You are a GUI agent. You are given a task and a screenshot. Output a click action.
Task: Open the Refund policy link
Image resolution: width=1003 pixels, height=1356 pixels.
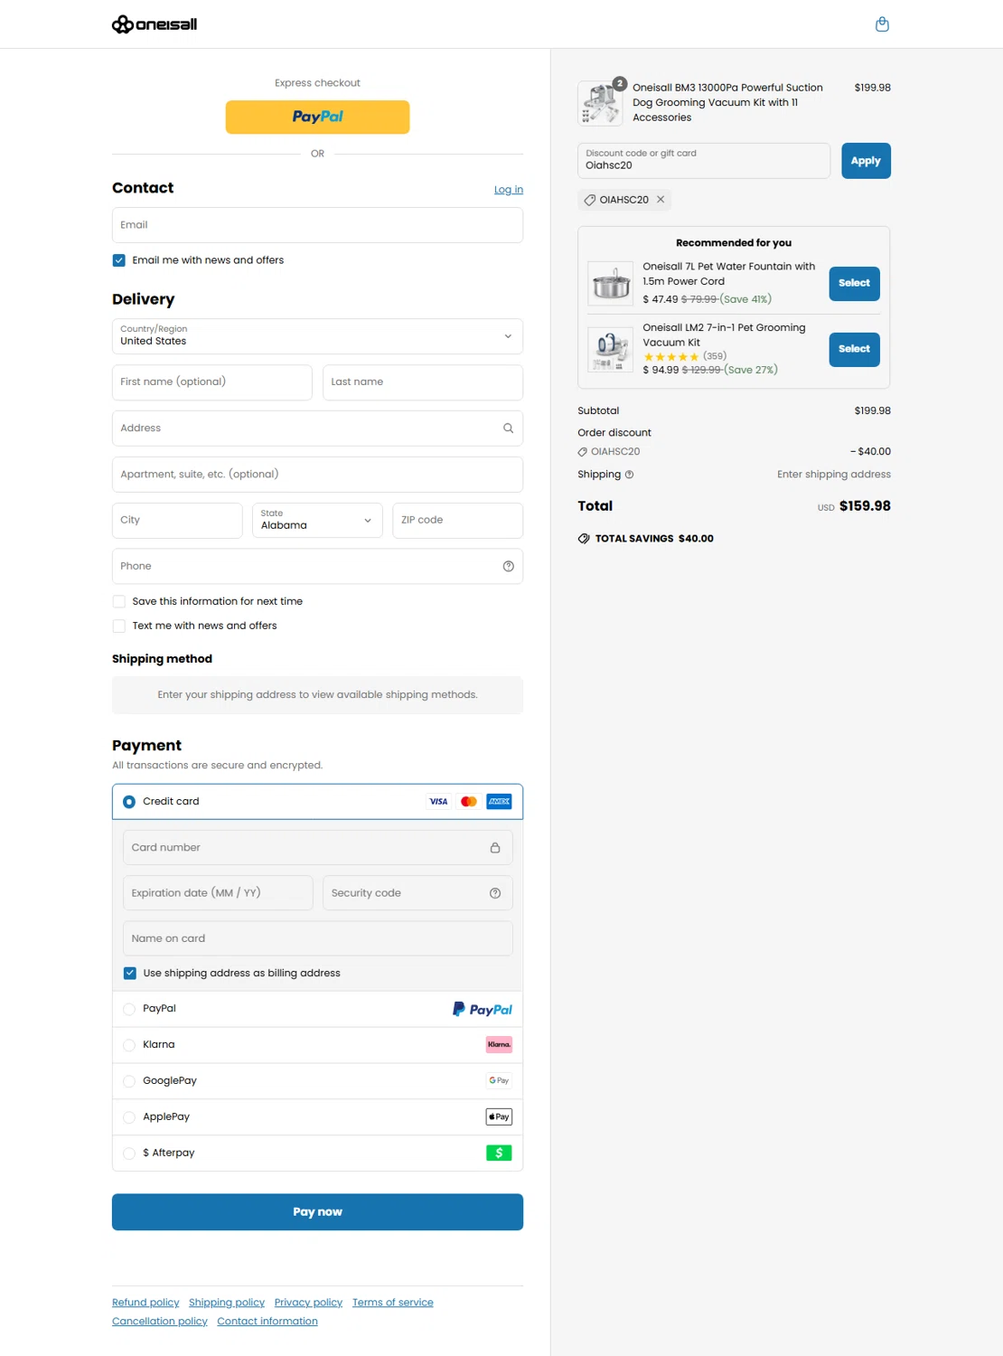point(145,1303)
